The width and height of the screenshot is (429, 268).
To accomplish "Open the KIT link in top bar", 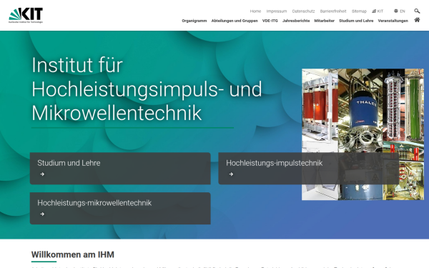I will (378, 11).
